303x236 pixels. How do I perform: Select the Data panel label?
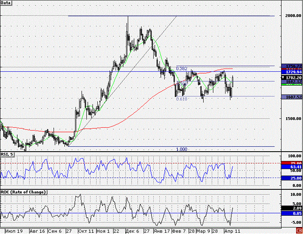[6, 3]
